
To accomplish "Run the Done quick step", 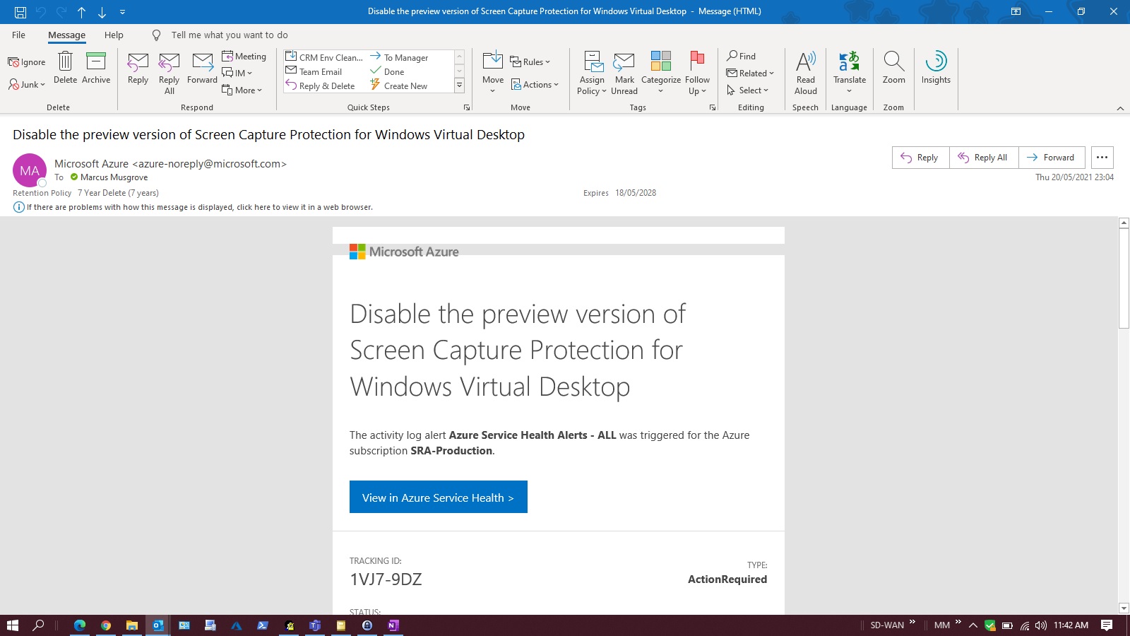I will (393, 71).
